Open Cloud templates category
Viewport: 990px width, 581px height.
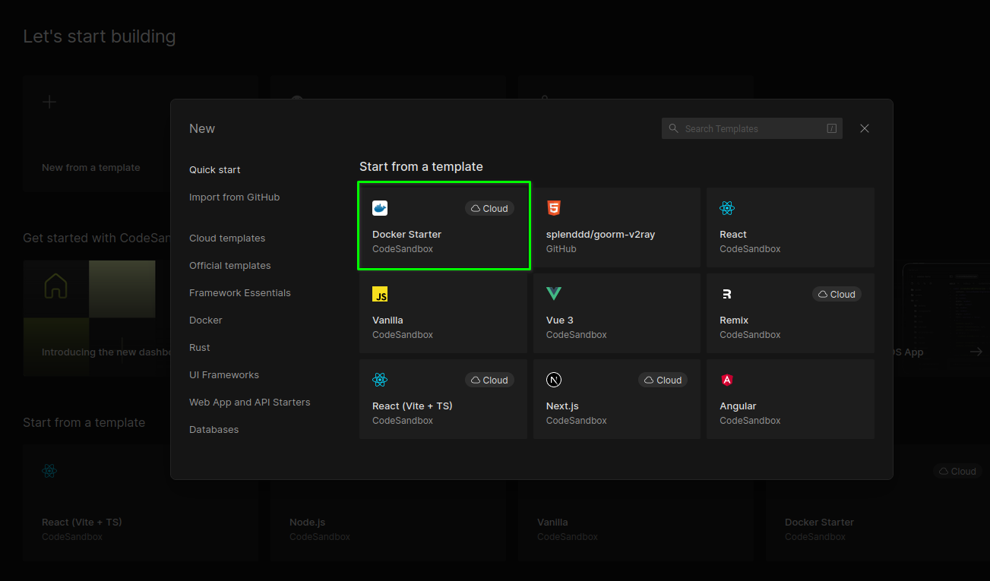point(227,238)
